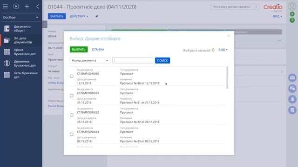Screen dimensions: 298x167
Task: Click Протокол № 82 от 26.11.2018
Action: (x=140, y=122)
